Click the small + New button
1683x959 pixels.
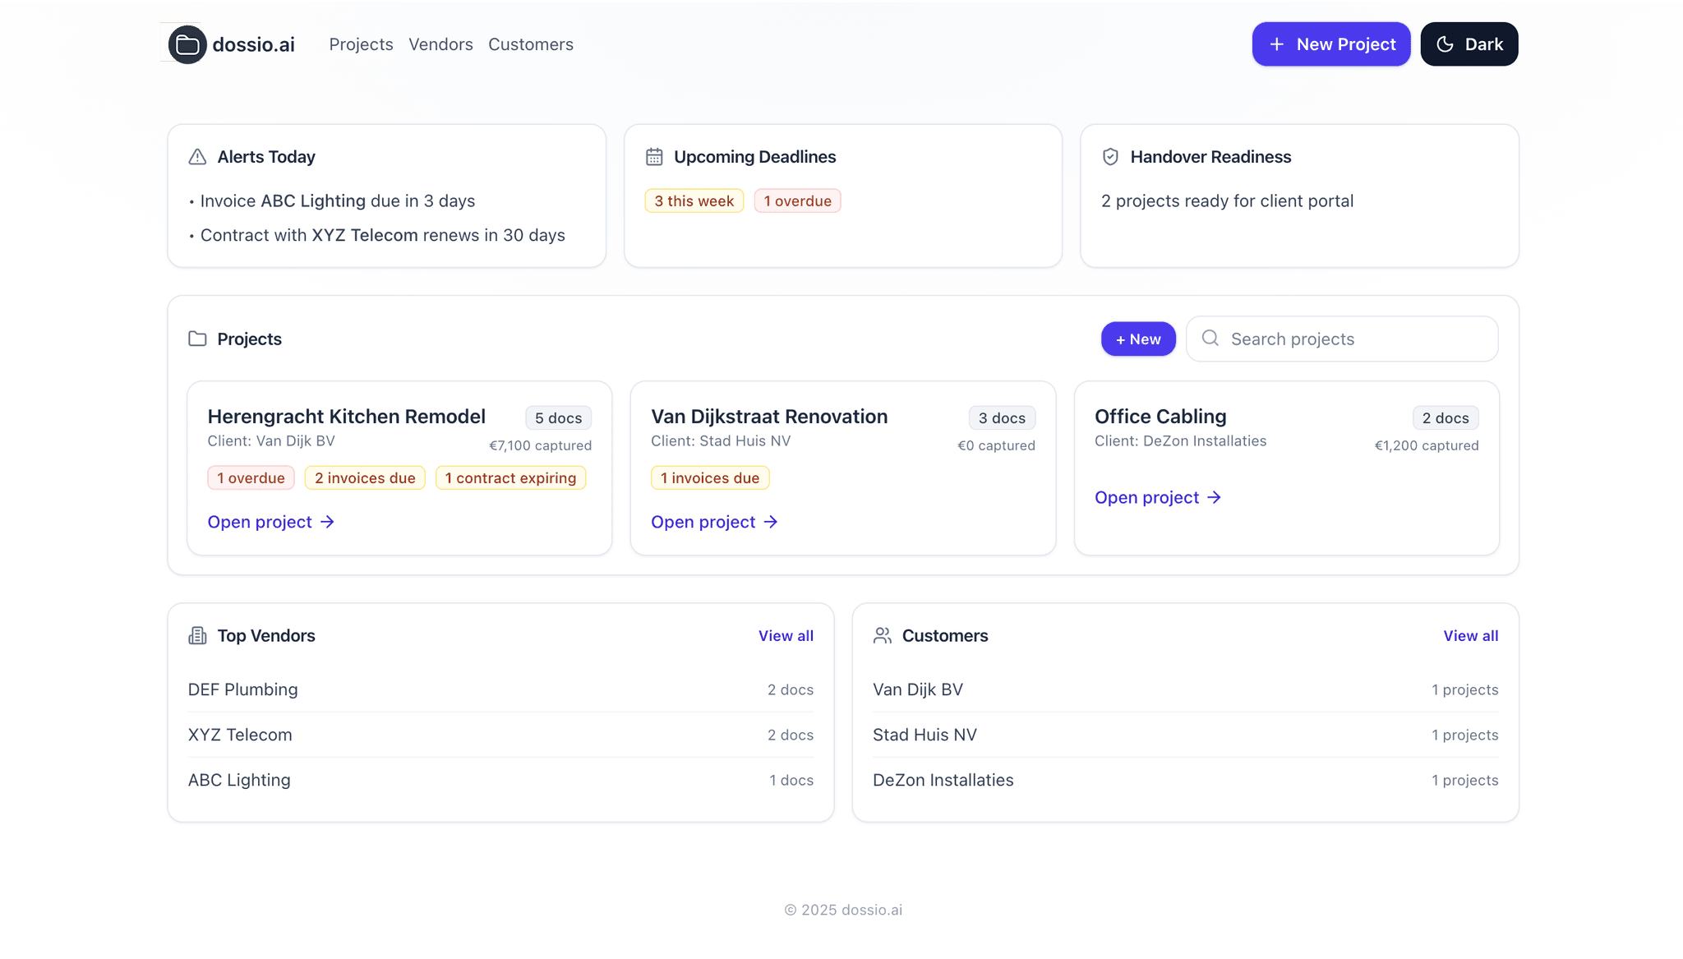(x=1138, y=339)
